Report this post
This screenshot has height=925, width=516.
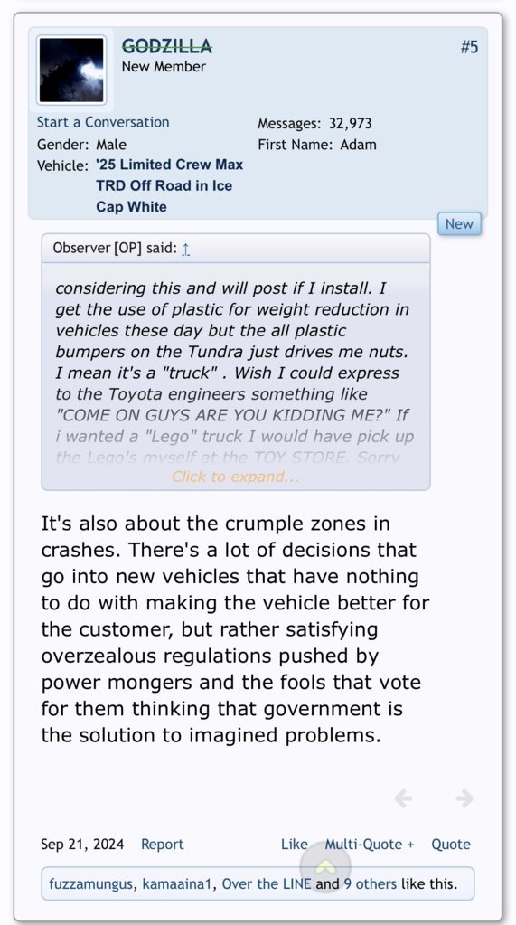tap(162, 845)
